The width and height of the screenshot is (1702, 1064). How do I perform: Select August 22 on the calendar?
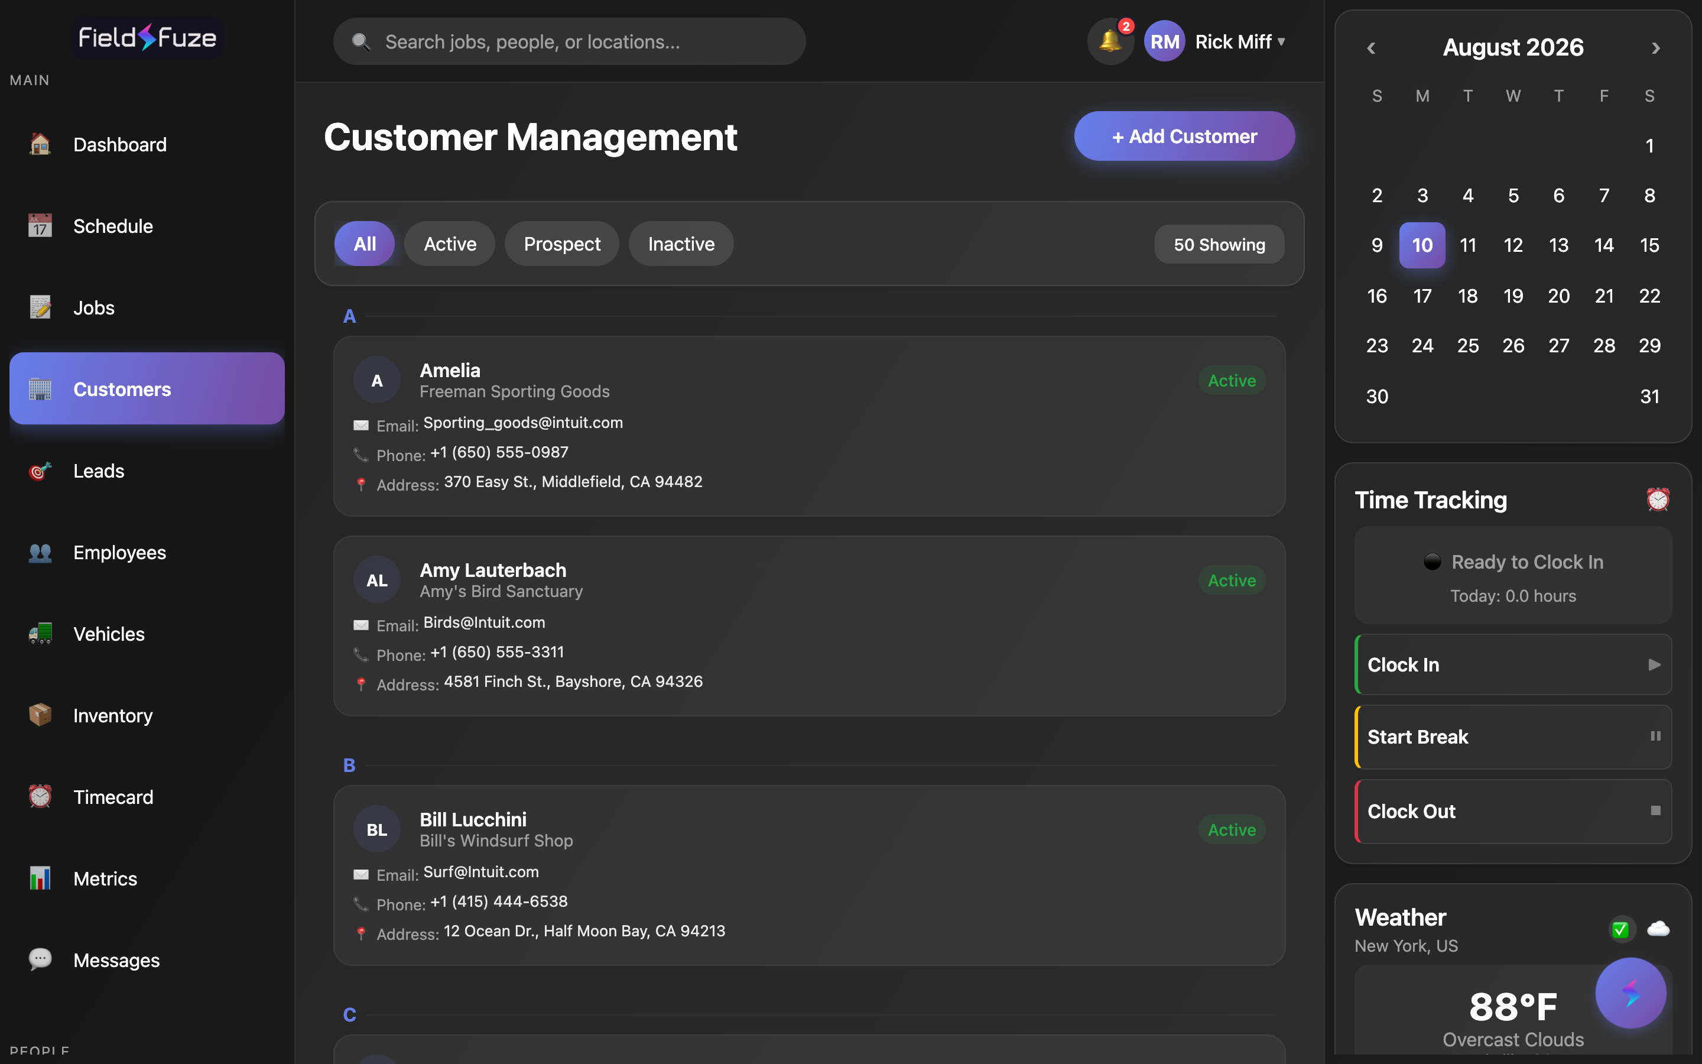coord(1649,296)
